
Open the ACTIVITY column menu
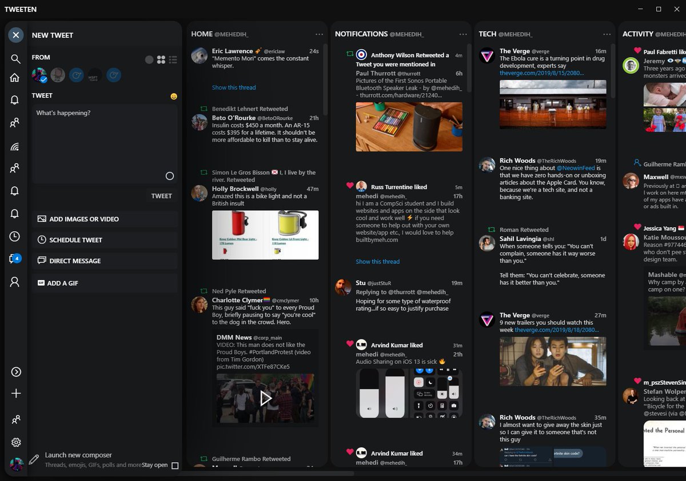pyautogui.click(x=682, y=34)
